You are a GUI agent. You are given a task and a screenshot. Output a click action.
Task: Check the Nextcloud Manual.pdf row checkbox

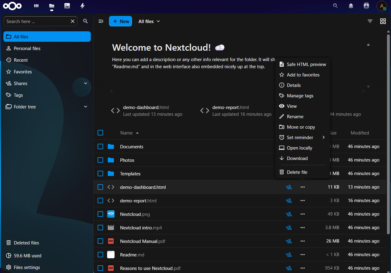click(100, 241)
